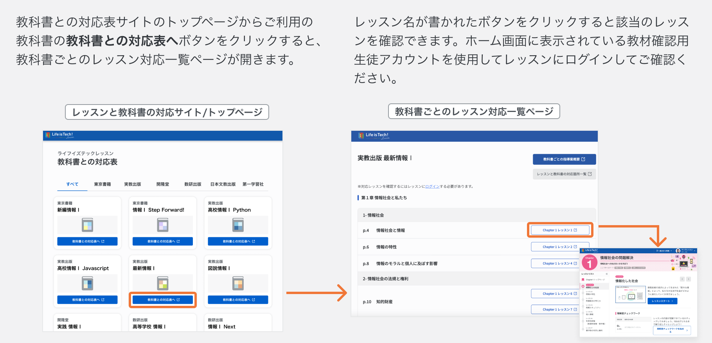Open Chapter 1 レッスン 7 button
712x343 pixels.
pos(556,309)
